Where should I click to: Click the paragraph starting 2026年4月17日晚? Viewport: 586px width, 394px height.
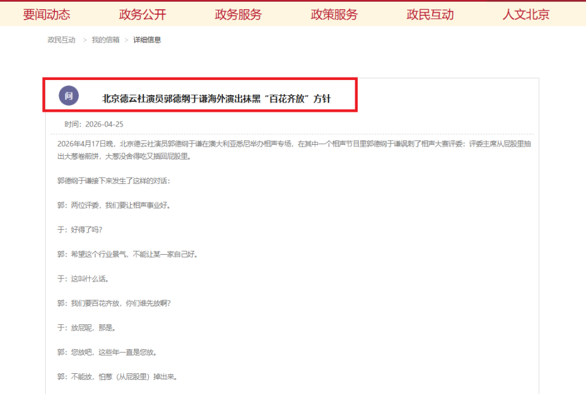294,150
